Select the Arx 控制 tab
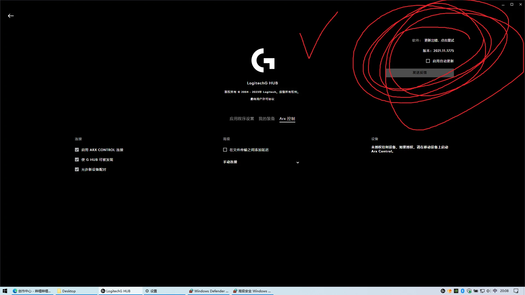 (x=287, y=119)
